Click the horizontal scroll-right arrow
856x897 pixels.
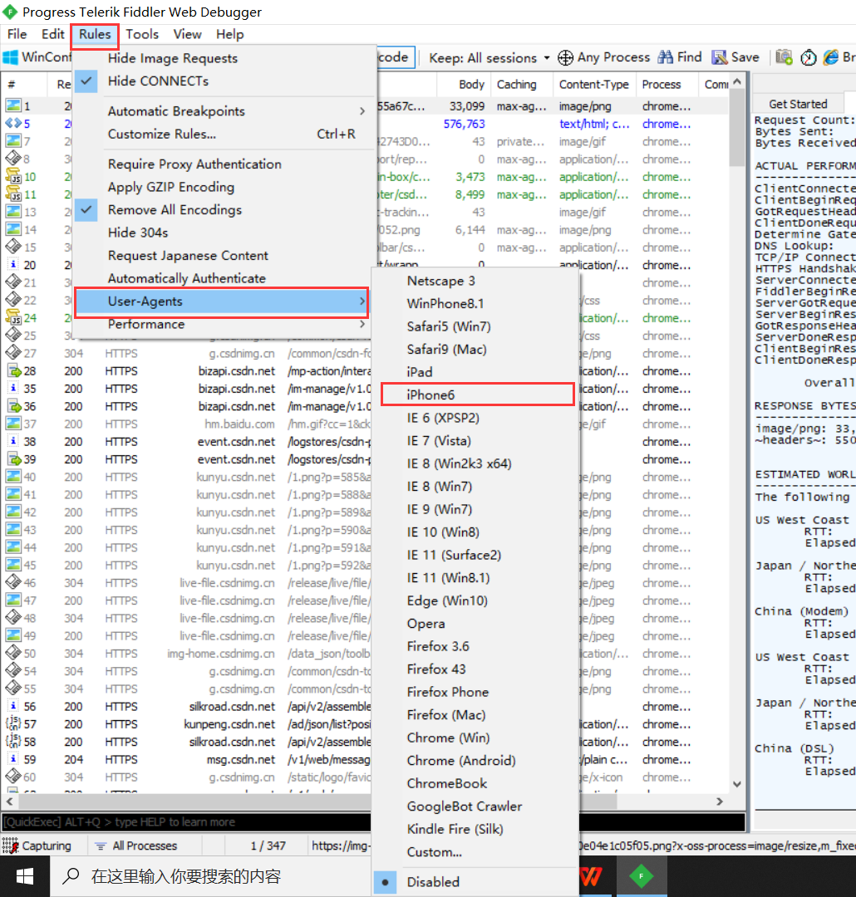(720, 801)
